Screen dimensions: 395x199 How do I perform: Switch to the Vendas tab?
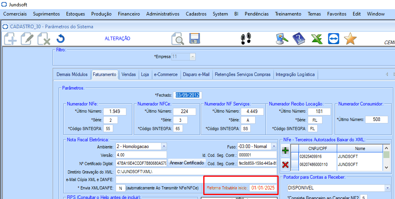click(128, 74)
